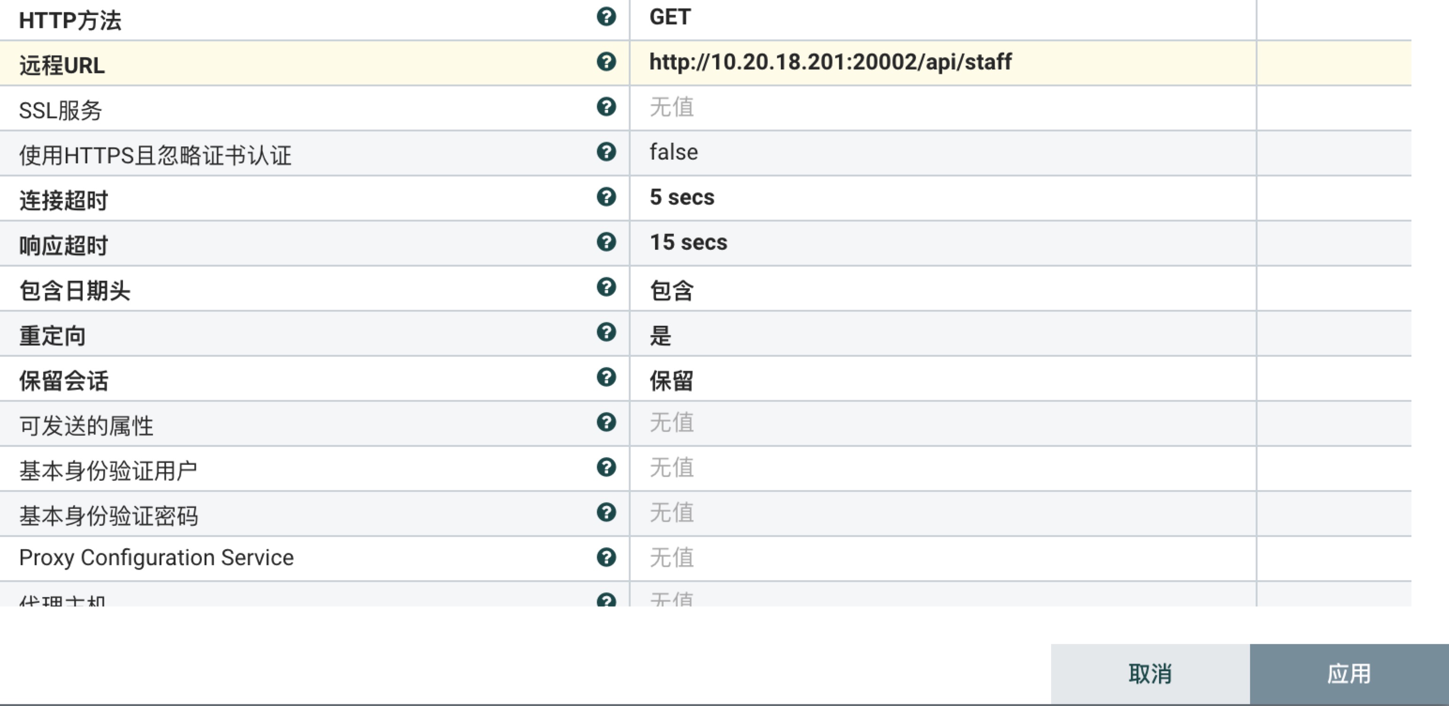Click help icon for 连接超时

click(x=606, y=197)
